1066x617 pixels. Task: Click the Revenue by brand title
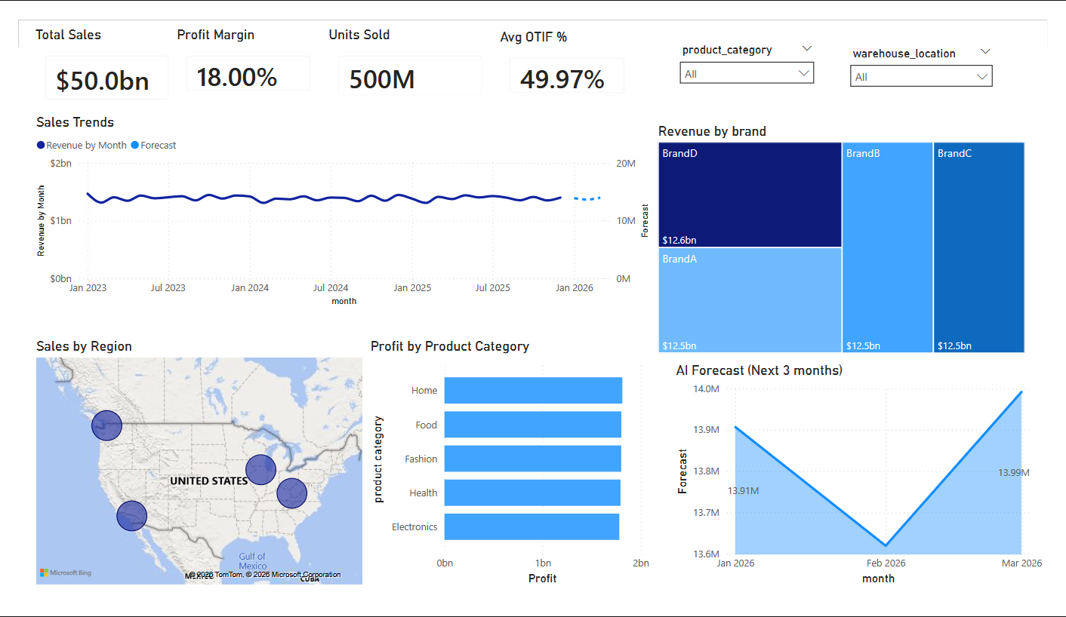712,131
